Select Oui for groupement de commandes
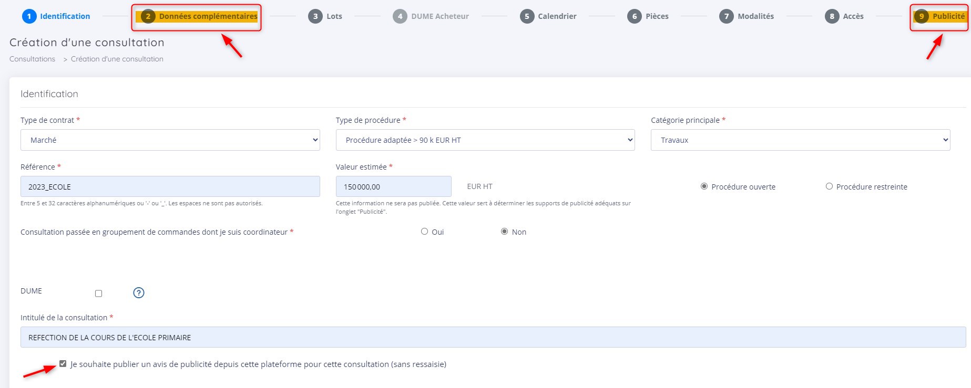Viewport: 971px width, 388px height. 424,232
